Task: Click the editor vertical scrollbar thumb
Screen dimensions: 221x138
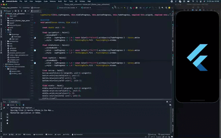Action: point(171,77)
